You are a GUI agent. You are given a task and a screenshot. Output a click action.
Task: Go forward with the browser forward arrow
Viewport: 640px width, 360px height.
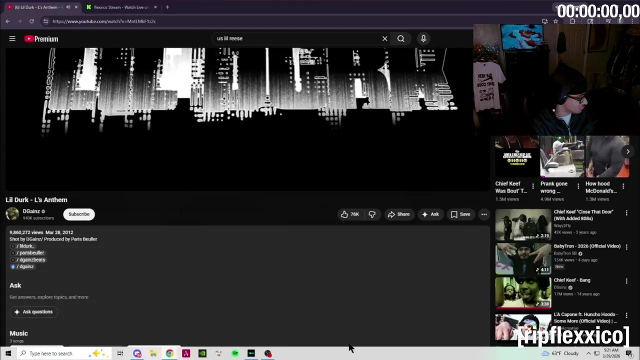pyautogui.click(x=19, y=21)
